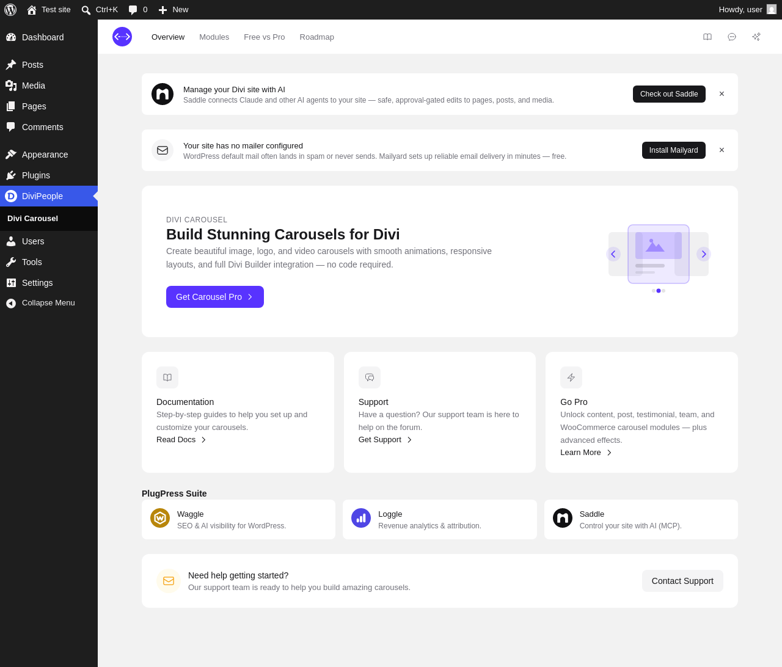782x667 pixels.
Task: Click the Saddle logo in AI notice
Action: click(163, 94)
